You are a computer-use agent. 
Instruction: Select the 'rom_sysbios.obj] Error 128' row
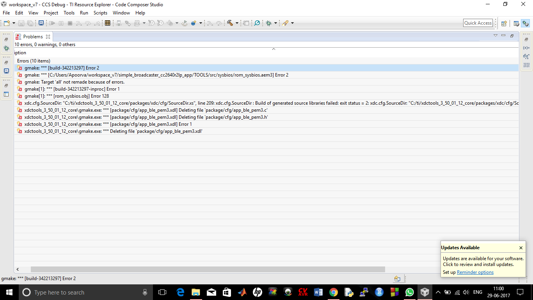266,96
